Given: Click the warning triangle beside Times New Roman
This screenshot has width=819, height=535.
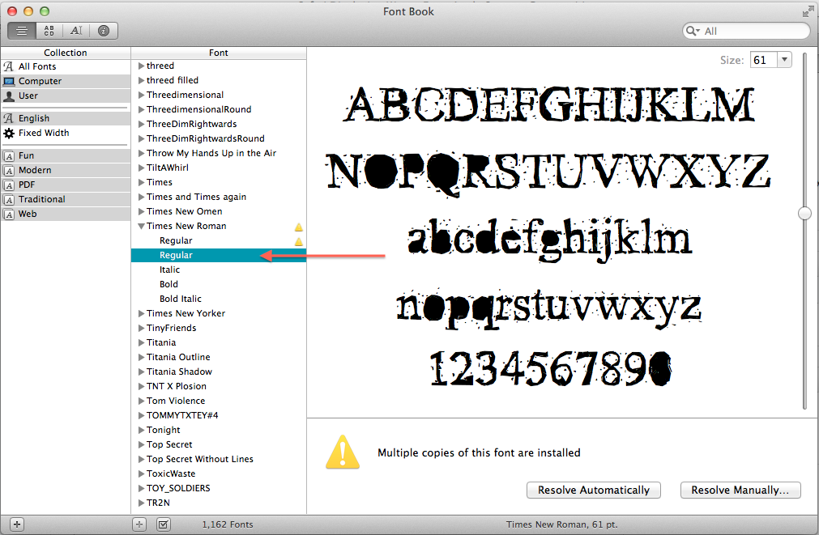Looking at the screenshot, I should [x=297, y=226].
